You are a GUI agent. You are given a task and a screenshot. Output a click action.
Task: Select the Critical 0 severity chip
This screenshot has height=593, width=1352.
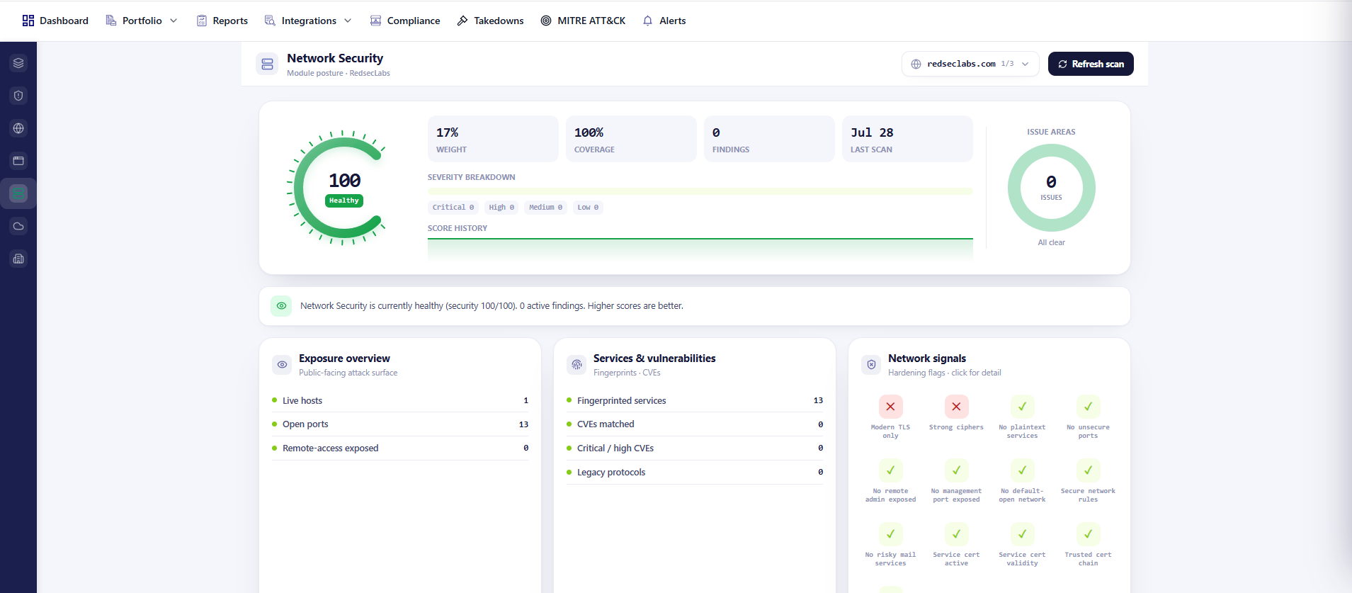(453, 207)
